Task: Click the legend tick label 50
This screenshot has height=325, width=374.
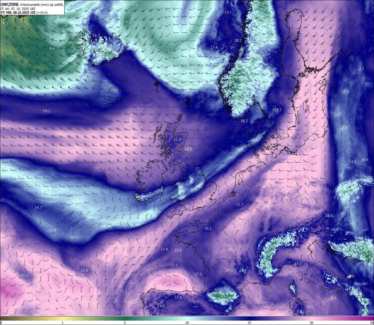Action: (371, 323)
